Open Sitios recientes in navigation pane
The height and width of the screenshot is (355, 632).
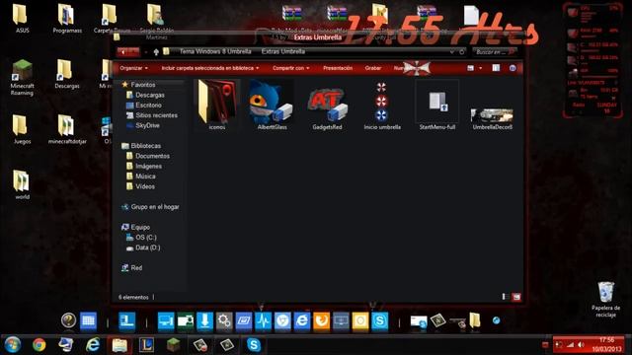pyautogui.click(x=156, y=115)
